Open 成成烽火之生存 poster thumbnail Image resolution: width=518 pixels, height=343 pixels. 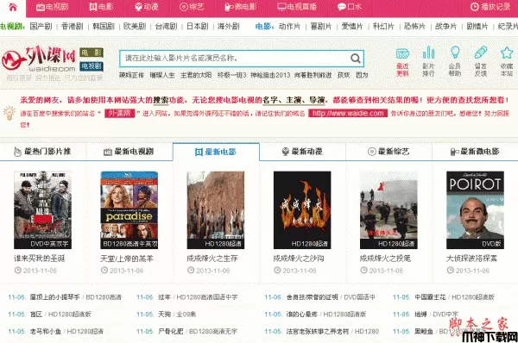click(x=216, y=209)
